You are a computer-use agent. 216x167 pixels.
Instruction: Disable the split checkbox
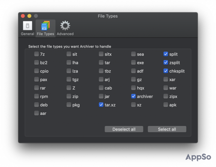(x=166, y=54)
